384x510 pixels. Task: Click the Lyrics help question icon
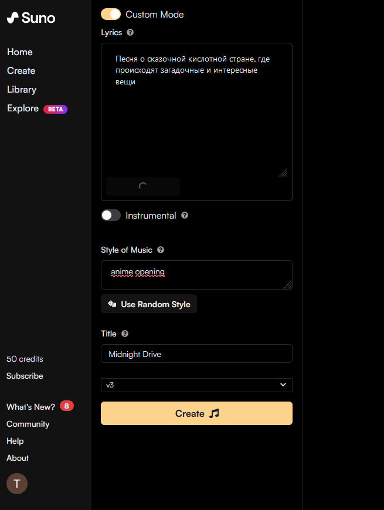(x=130, y=33)
